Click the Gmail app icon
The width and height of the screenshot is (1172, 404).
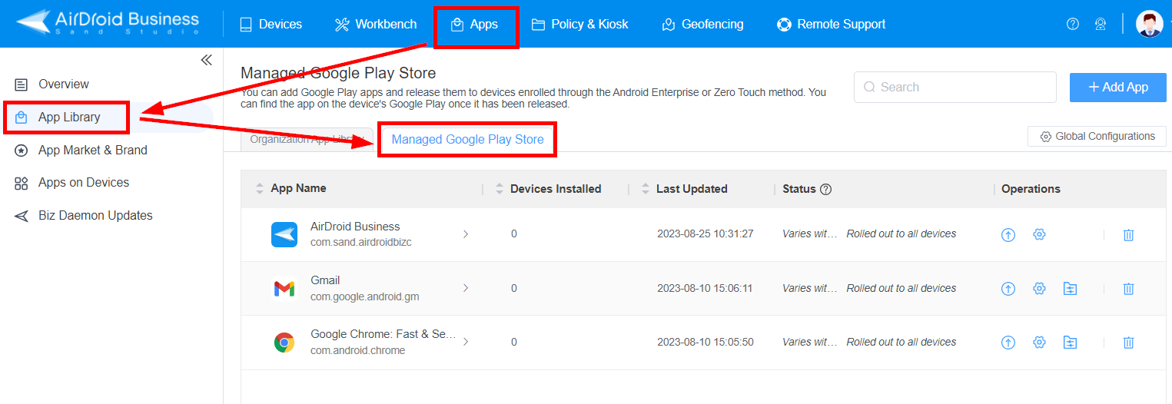point(284,288)
